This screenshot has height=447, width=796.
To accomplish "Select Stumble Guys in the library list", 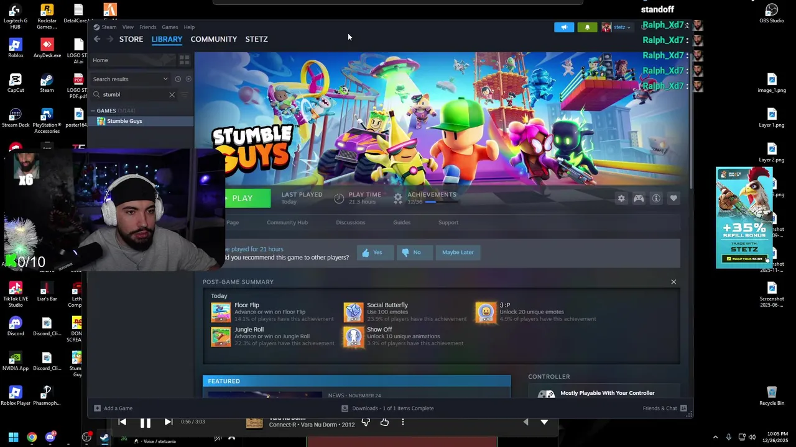I will (x=141, y=121).
